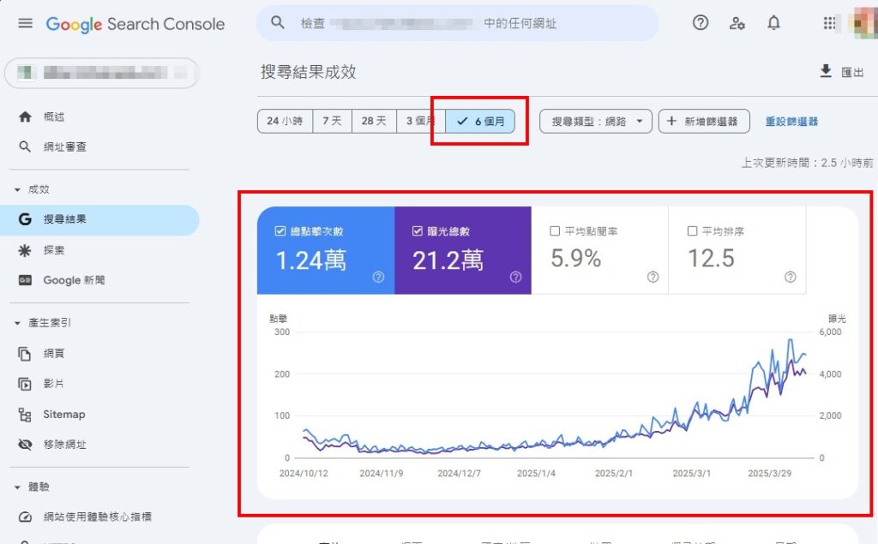Image resolution: width=878 pixels, height=544 pixels.
Task: Open the 搜尋類型：網路 dropdown
Action: coord(596,121)
